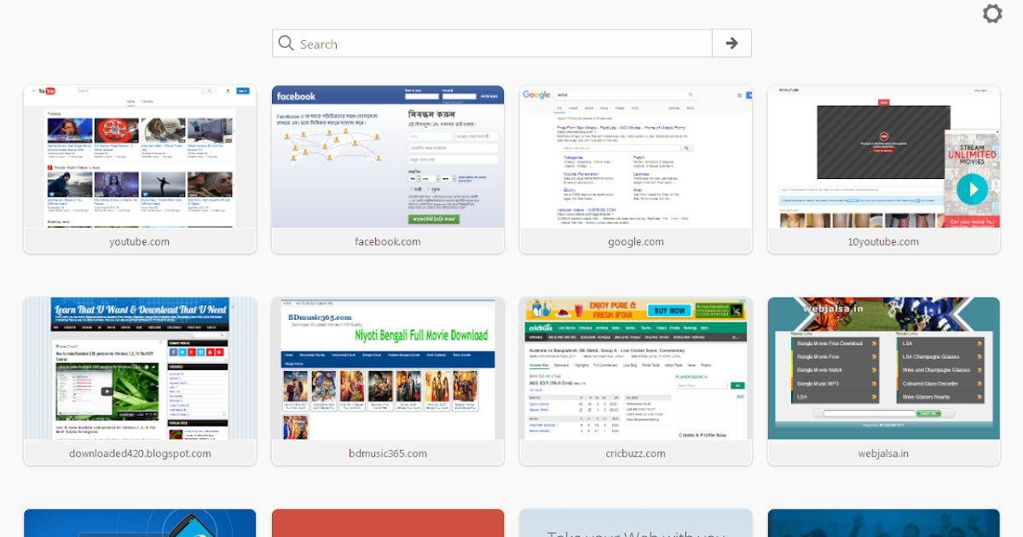Submit search with the arrow button

point(731,43)
